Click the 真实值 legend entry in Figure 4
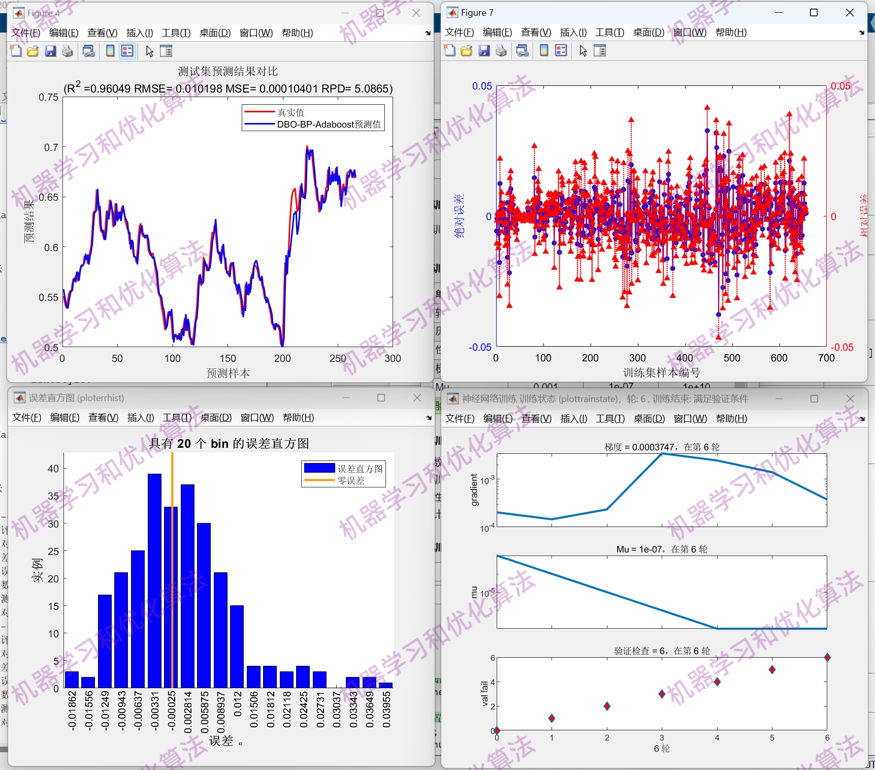This screenshot has height=770, width=875. [291, 112]
